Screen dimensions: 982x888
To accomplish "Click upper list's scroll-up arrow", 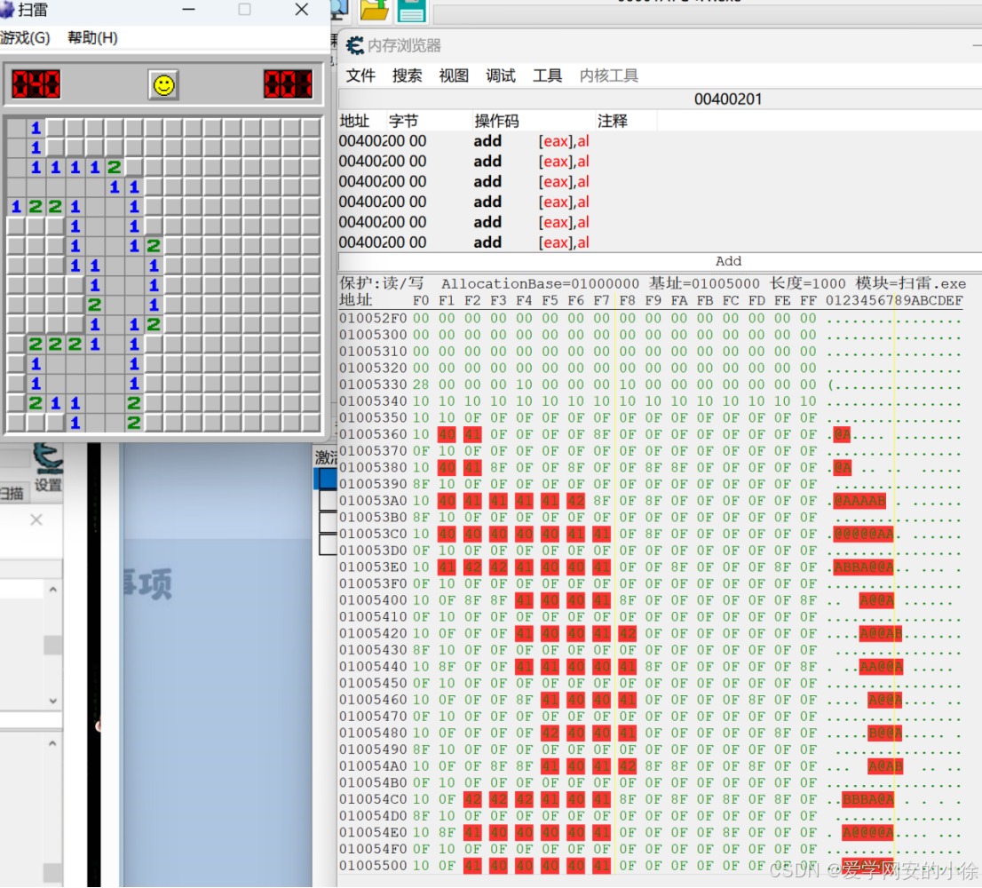I will [x=52, y=590].
